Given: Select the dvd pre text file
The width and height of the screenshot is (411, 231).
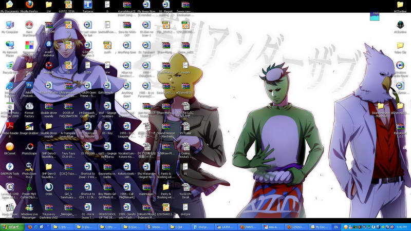Looking at the screenshot, I should pyautogui.click(x=185, y=209).
